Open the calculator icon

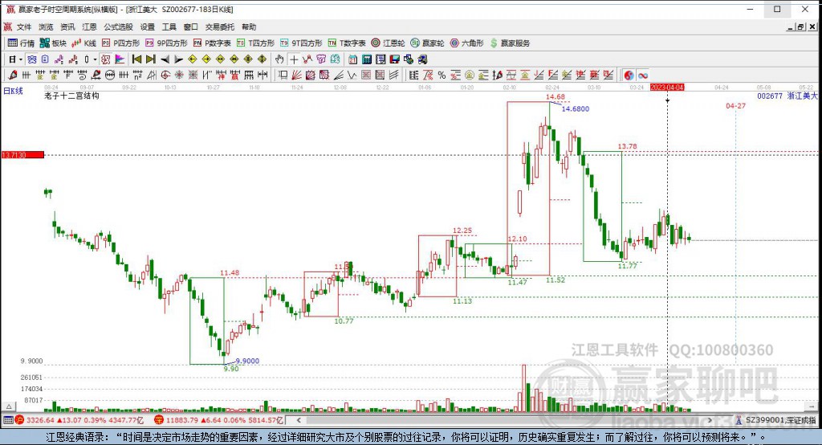point(367,59)
